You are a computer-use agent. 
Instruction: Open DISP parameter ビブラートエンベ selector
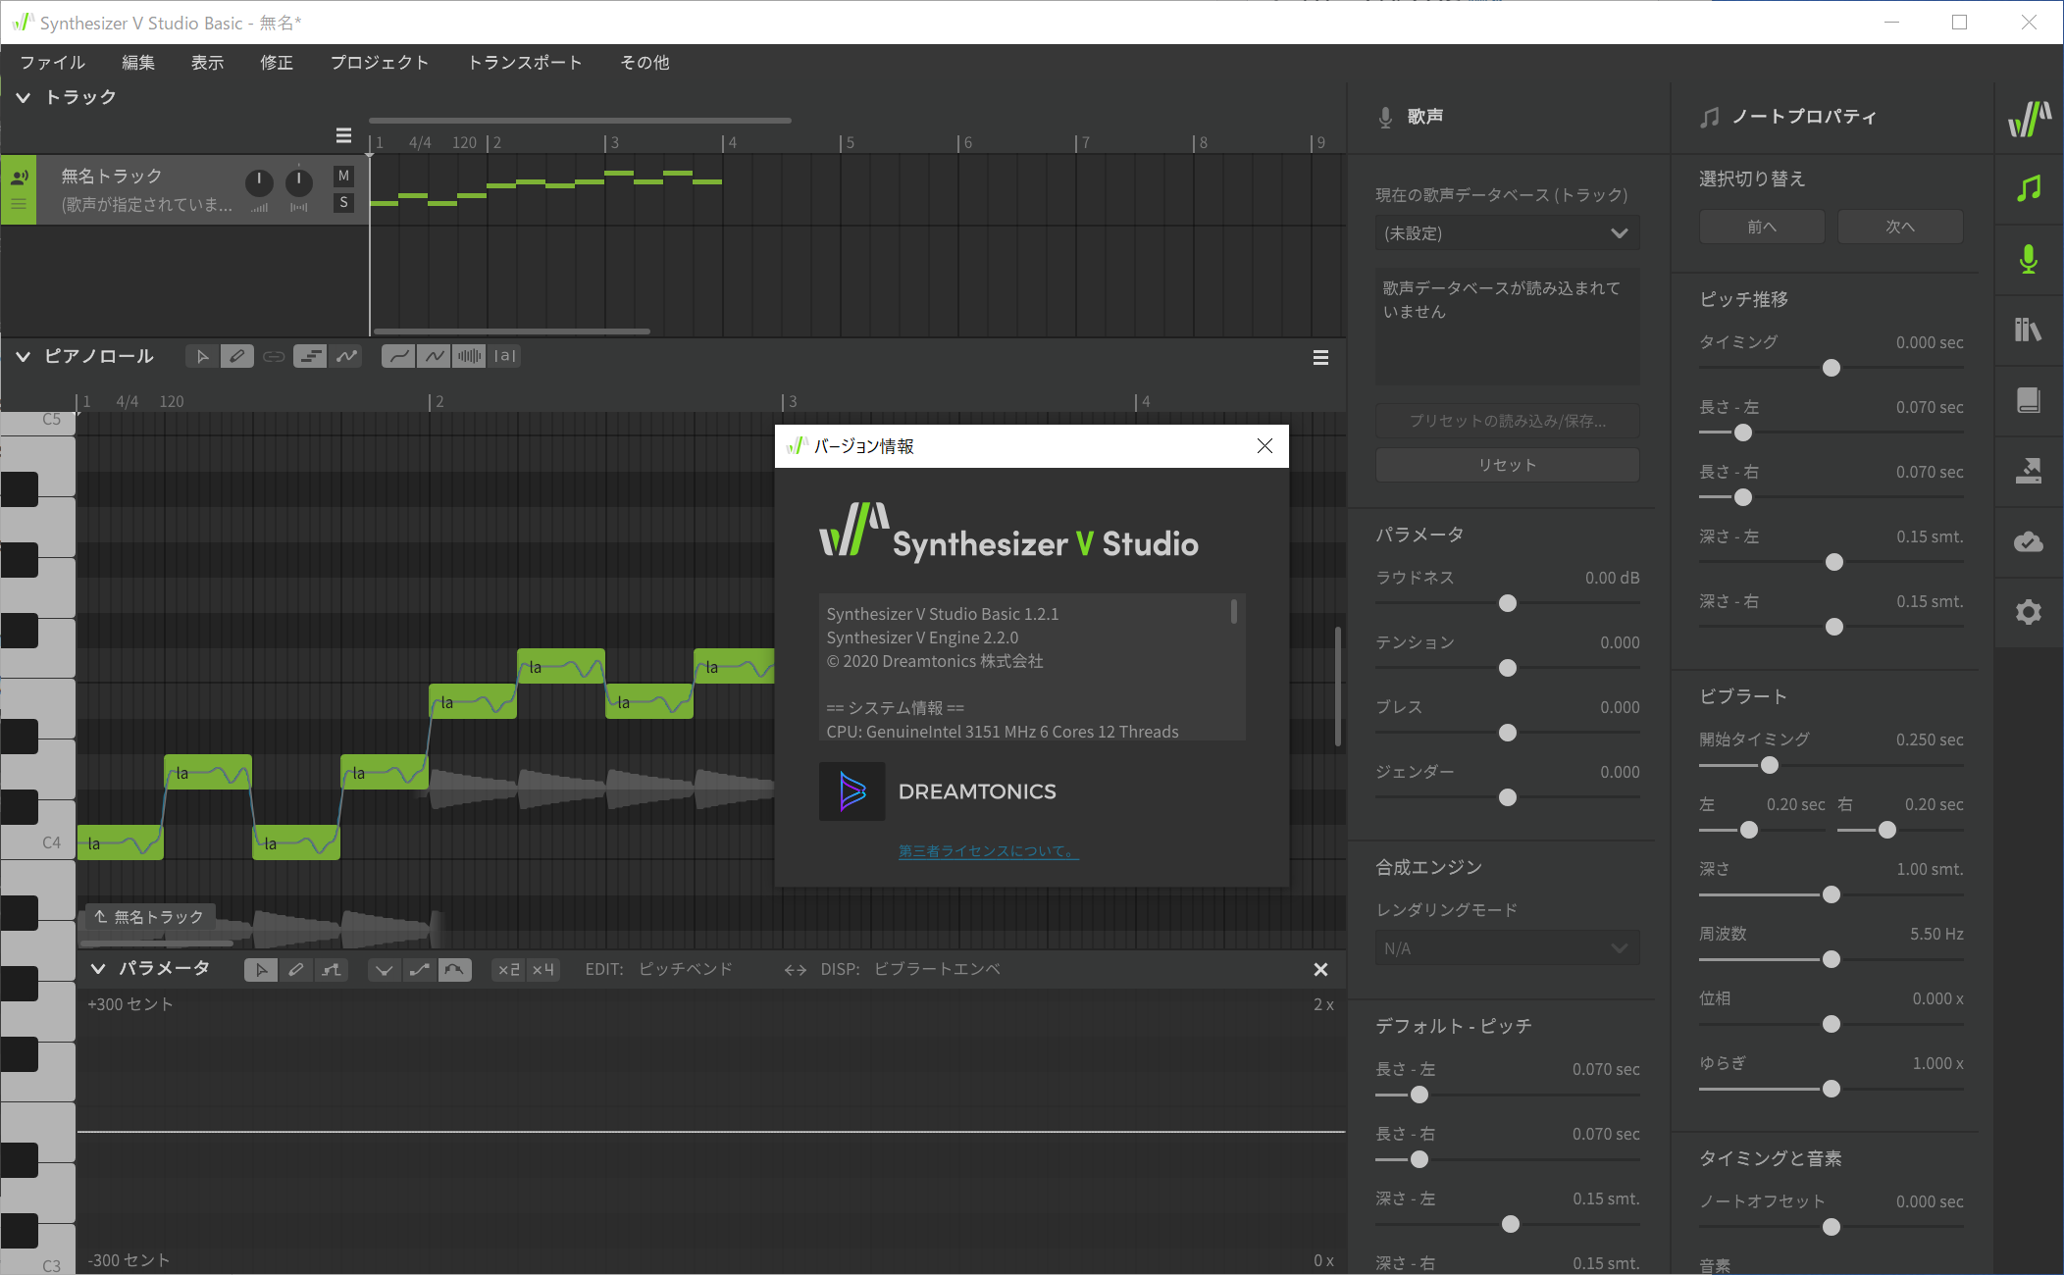click(937, 969)
